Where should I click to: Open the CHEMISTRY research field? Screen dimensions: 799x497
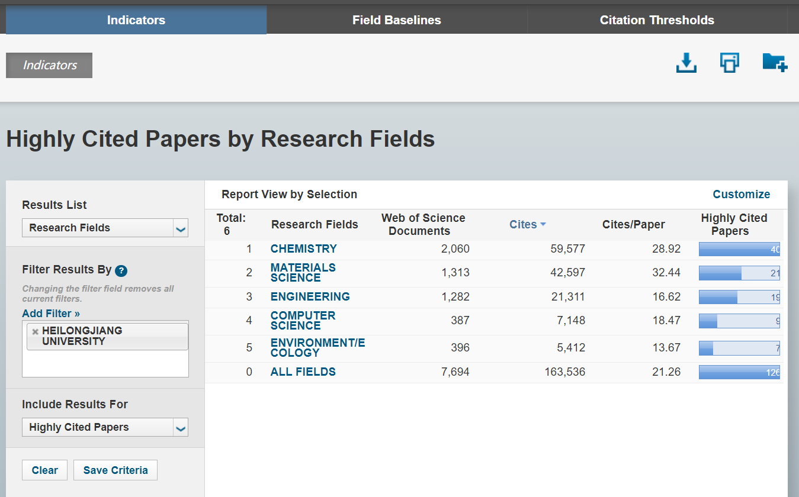click(x=304, y=248)
